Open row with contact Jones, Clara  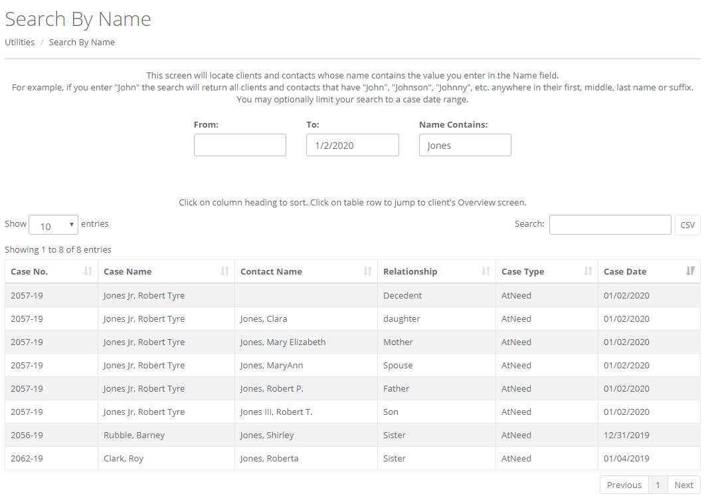click(x=264, y=318)
